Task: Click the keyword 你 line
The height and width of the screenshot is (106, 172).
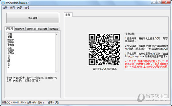Action: (x=9, y=56)
